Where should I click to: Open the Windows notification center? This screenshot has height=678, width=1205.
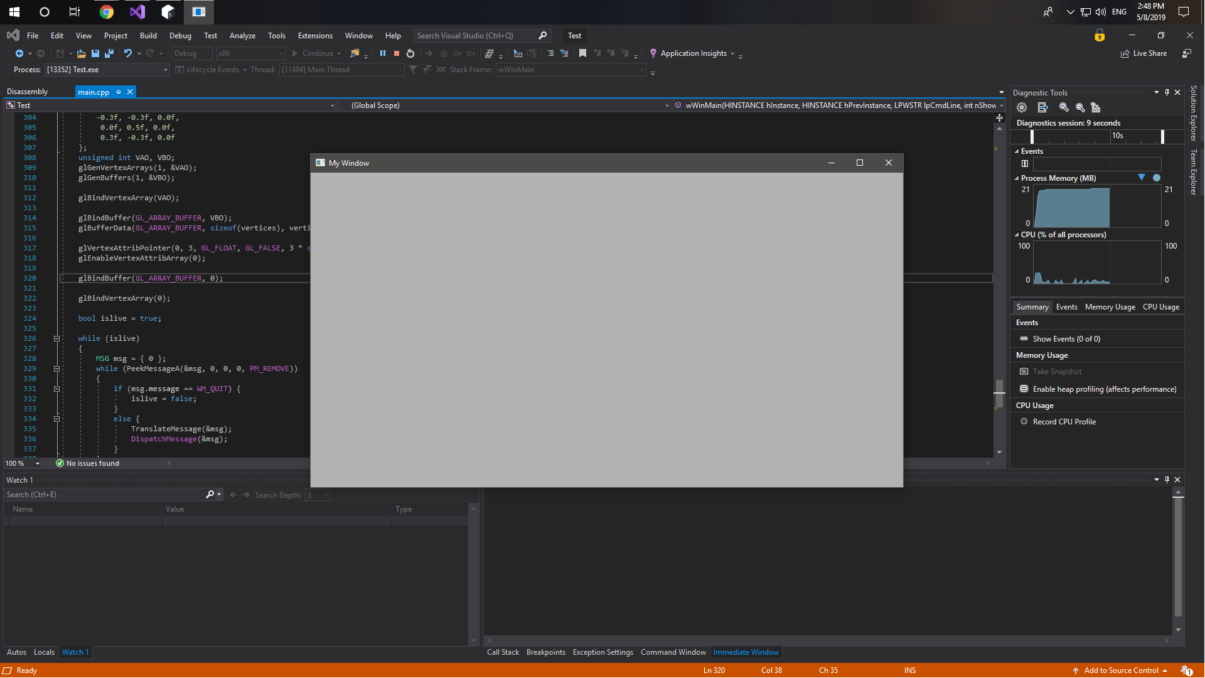(1184, 12)
